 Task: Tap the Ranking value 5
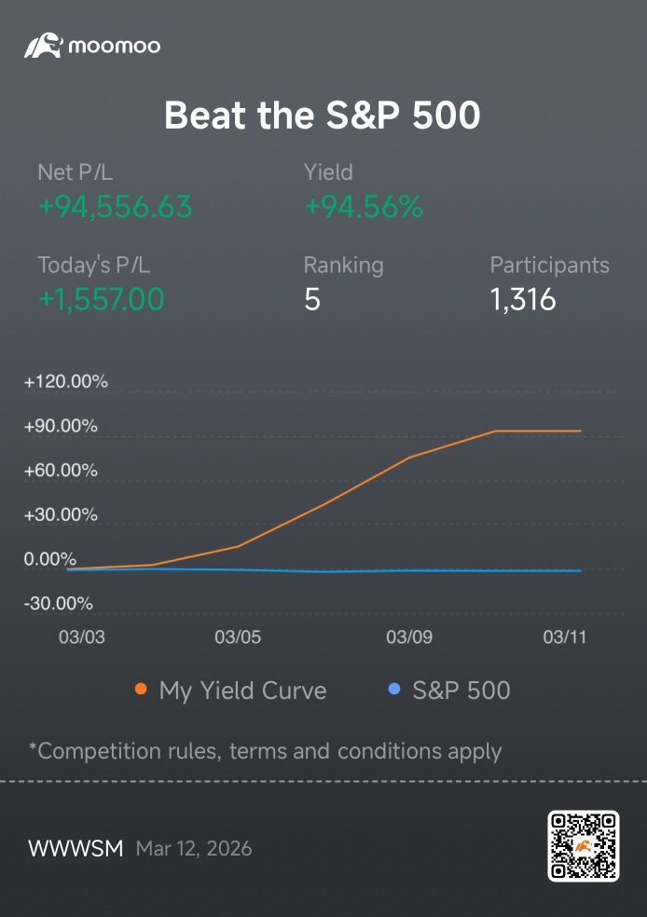tap(312, 299)
